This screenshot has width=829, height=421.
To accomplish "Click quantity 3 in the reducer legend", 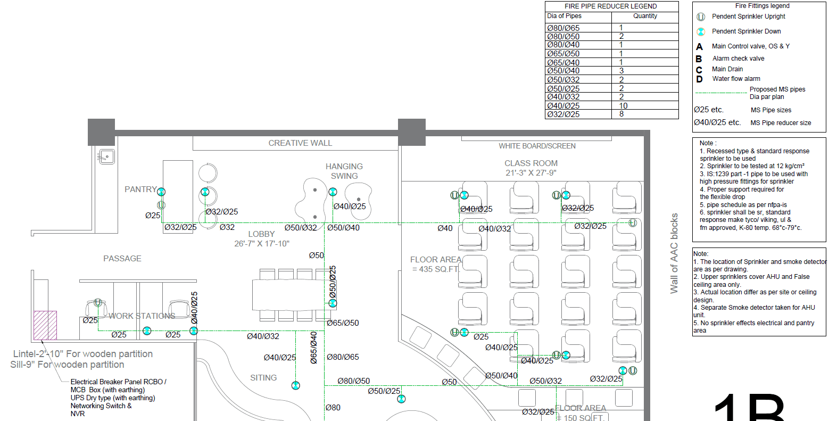I will pyautogui.click(x=621, y=71).
